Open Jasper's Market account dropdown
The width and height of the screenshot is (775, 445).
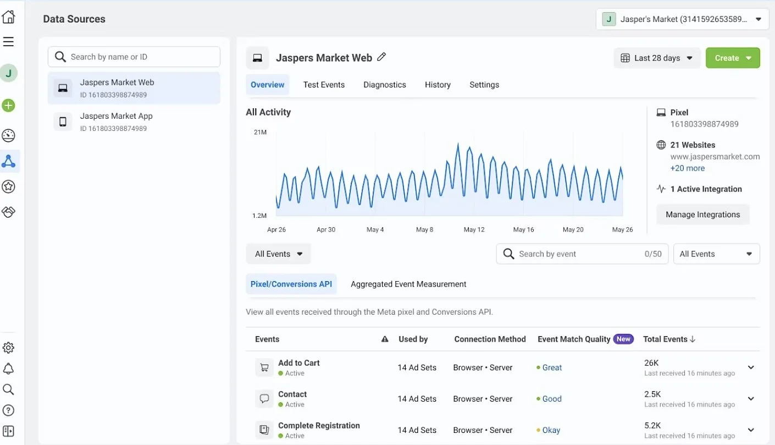pos(682,19)
